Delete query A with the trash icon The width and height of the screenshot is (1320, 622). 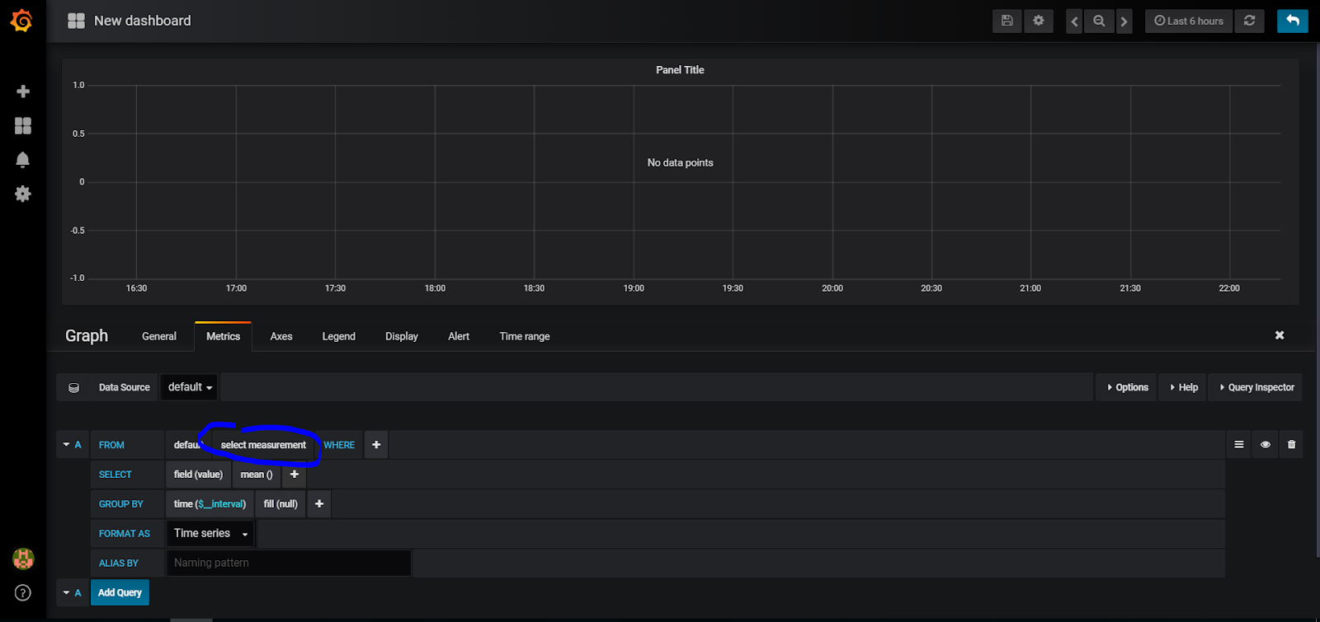[x=1291, y=445]
